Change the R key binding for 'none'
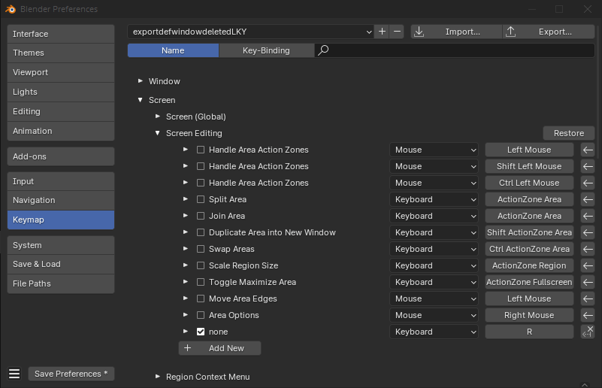The image size is (602, 388). (x=529, y=332)
